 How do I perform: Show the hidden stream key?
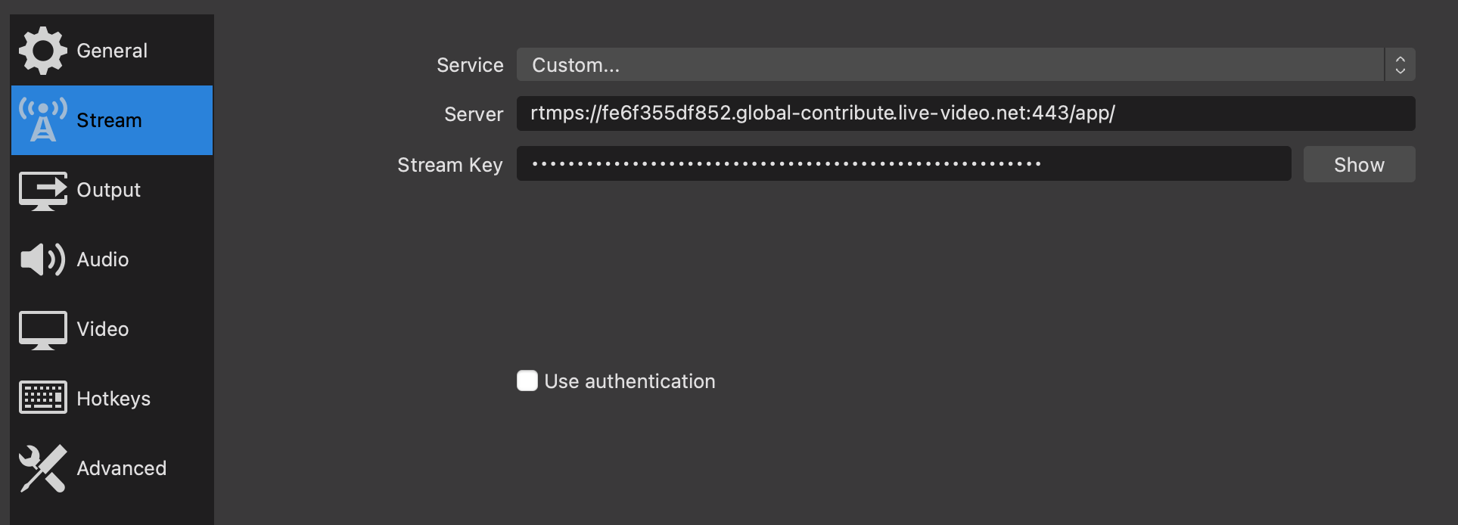pos(1359,164)
